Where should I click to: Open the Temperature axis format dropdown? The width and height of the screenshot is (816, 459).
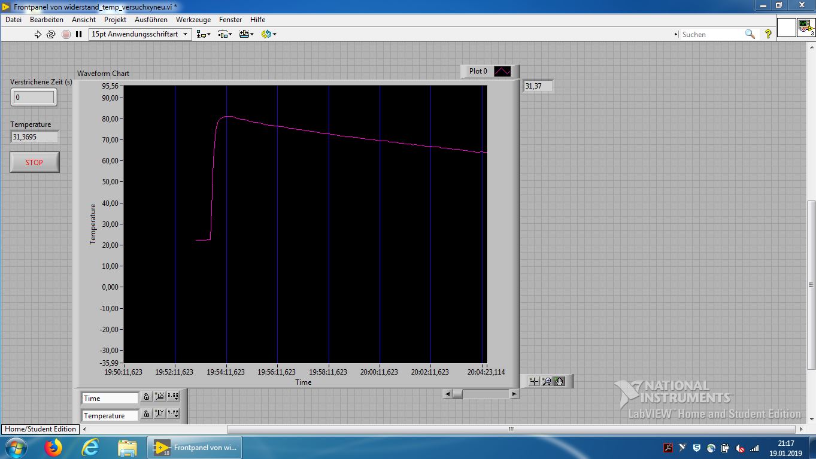(173, 414)
